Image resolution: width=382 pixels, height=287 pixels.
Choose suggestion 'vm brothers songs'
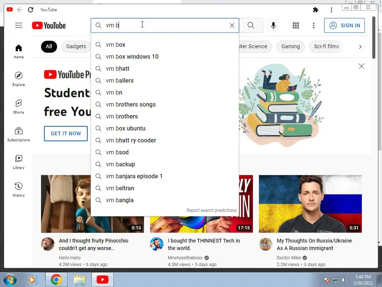pyautogui.click(x=165, y=105)
